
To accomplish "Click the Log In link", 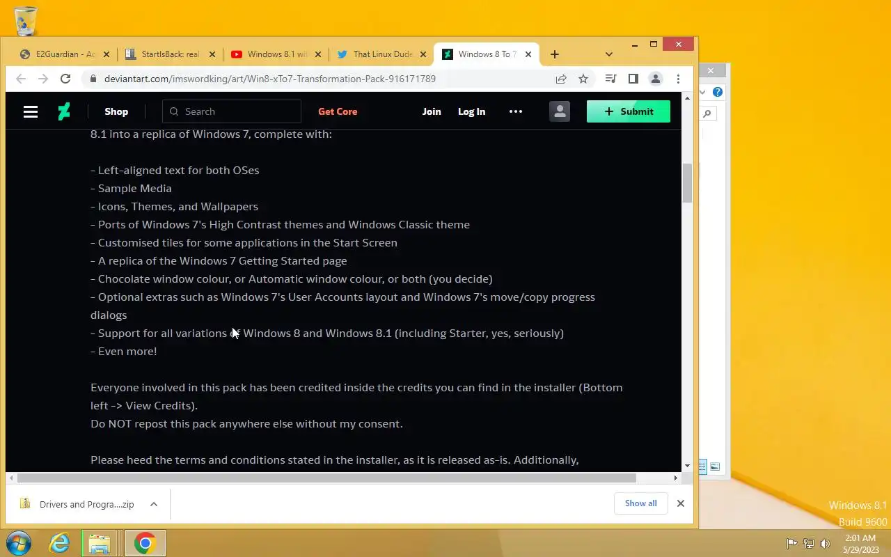I will click(x=471, y=111).
